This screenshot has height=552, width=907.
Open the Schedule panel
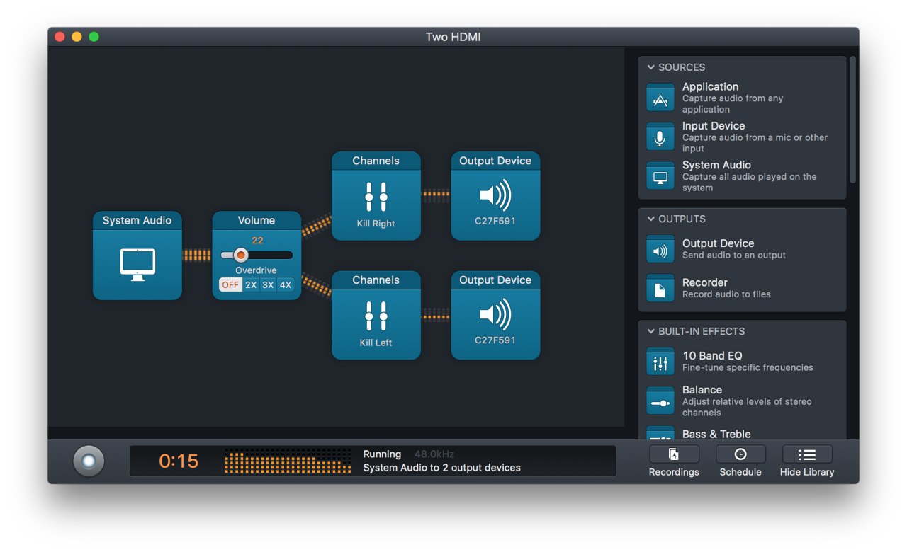coord(740,454)
